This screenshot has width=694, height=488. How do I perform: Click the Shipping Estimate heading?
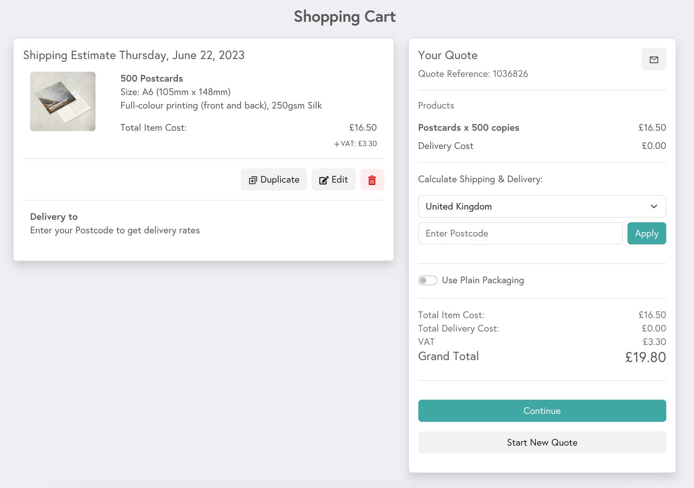click(134, 55)
